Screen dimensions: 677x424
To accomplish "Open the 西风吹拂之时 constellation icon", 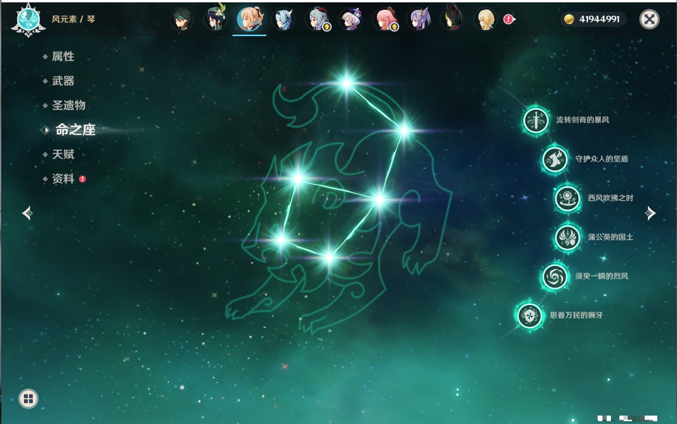I will 568,198.
